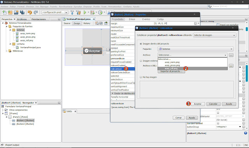This screenshot has width=249, height=148.
Task: Click the Buscar search field
Action: (230, 6)
